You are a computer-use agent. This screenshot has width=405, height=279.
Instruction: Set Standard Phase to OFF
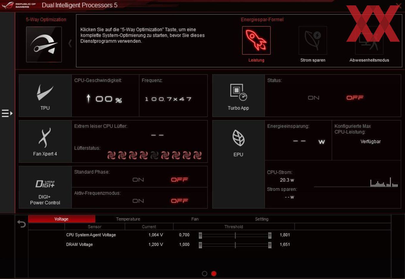click(x=180, y=180)
